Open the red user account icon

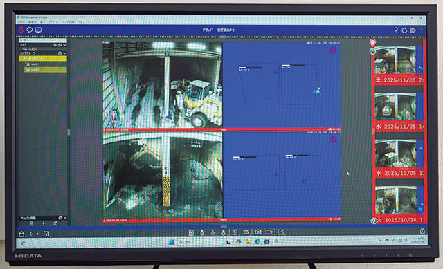(x=21, y=30)
